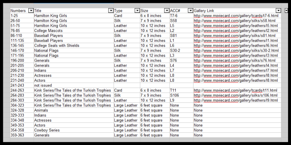291x145 pixels.
Task: Open the leathers/l6.html gallery link
Action: click(x=236, y=45)
